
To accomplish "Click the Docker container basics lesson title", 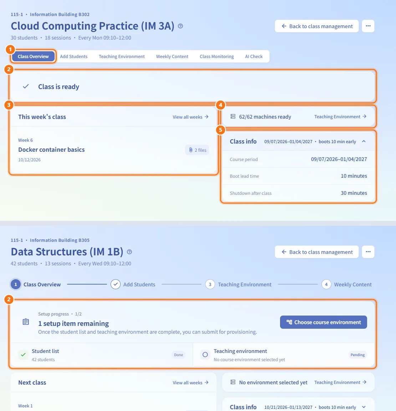I will coord(51,150).
